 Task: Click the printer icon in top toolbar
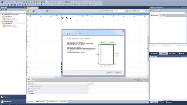click(x=17, y=2)
